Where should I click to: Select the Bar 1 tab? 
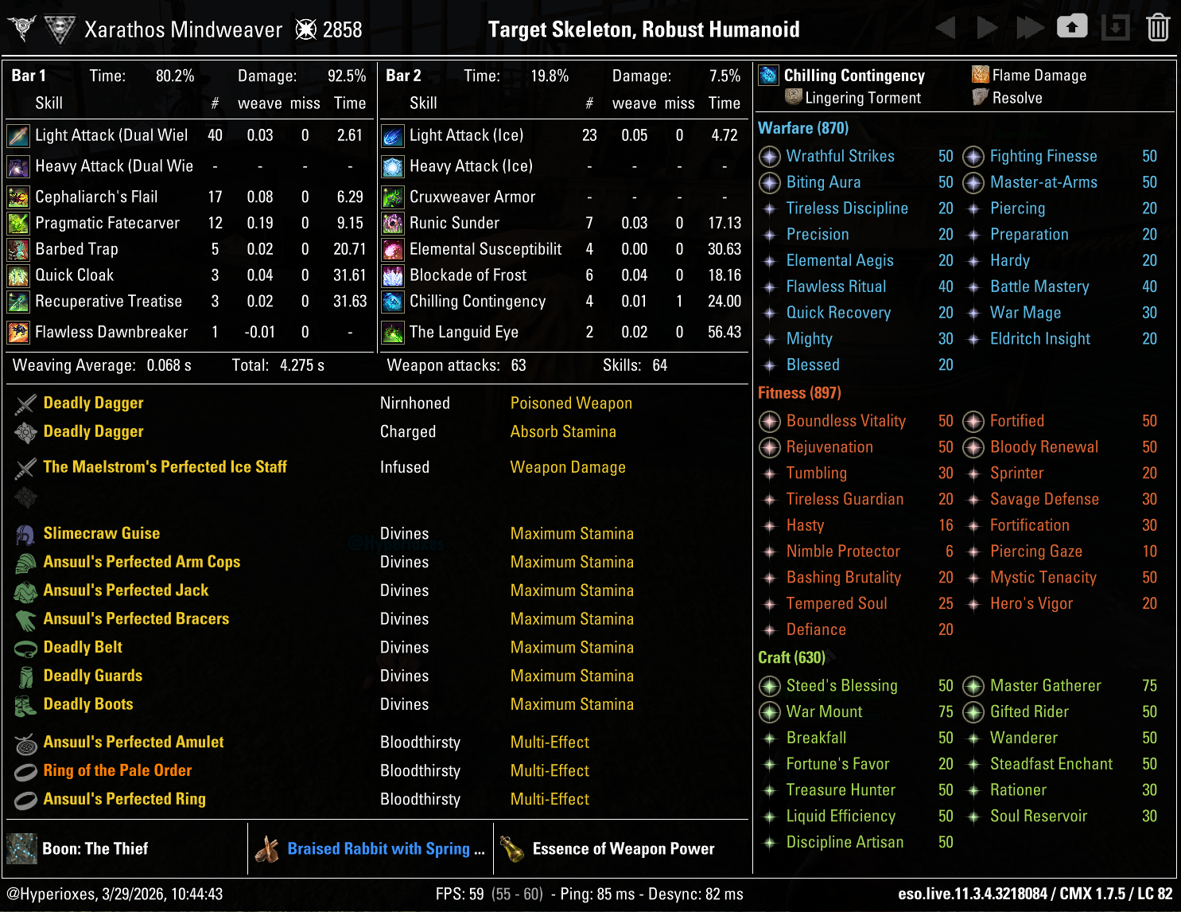pyautogui.click(x=29, y=76)
